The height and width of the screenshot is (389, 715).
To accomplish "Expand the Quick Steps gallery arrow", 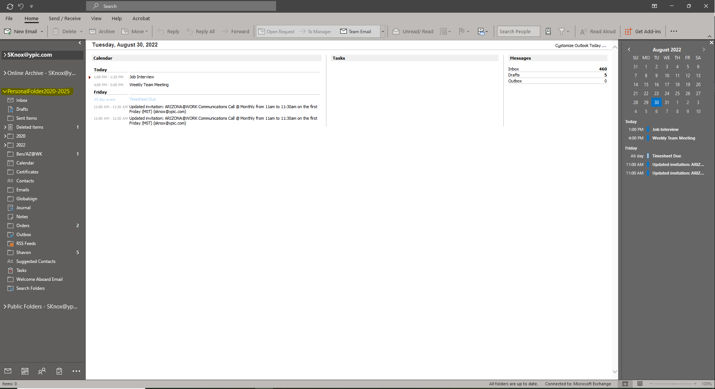I will coord(383,32).
